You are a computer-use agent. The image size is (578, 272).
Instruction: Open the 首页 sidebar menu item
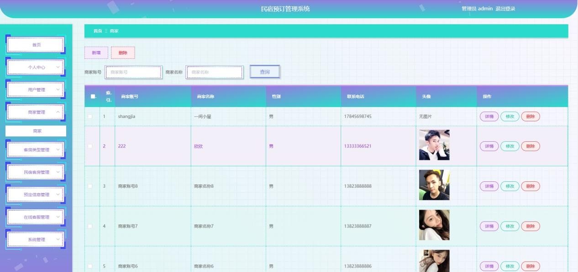(x=36, y=45)
